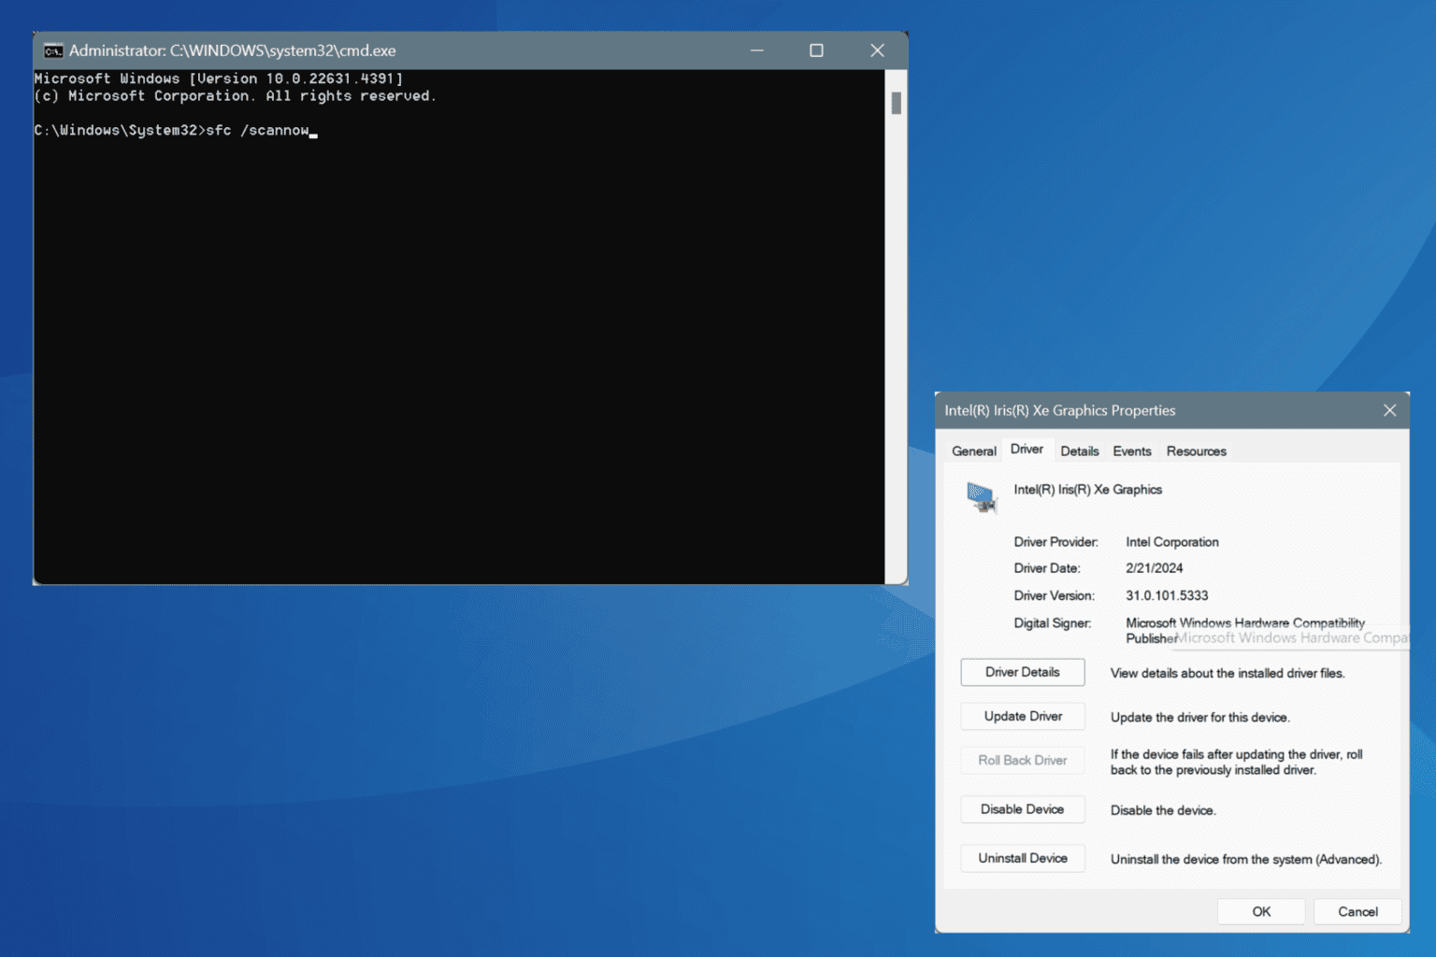Click the Properties dialog title text

1060,410
